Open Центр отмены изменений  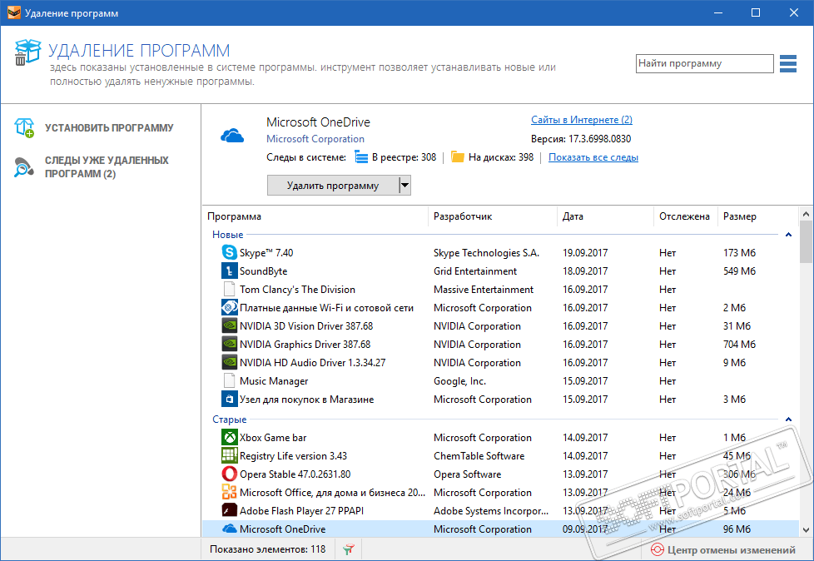731,549
